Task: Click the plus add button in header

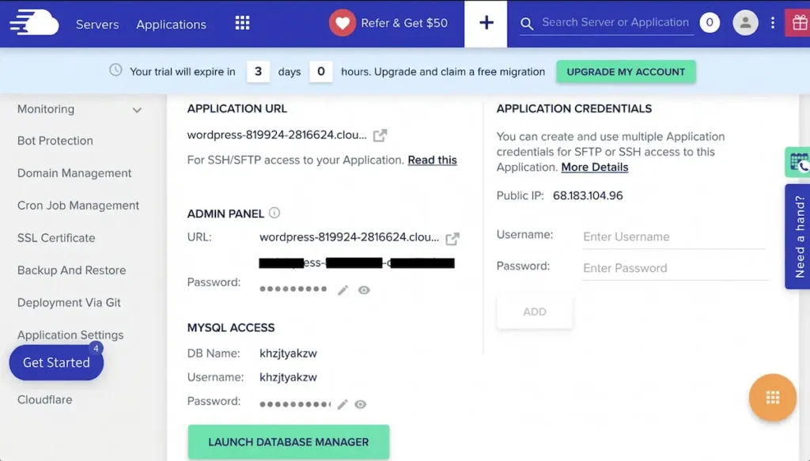Action: click(486, 23)
